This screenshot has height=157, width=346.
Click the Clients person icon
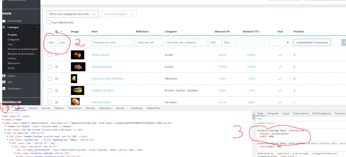[3, 76]
